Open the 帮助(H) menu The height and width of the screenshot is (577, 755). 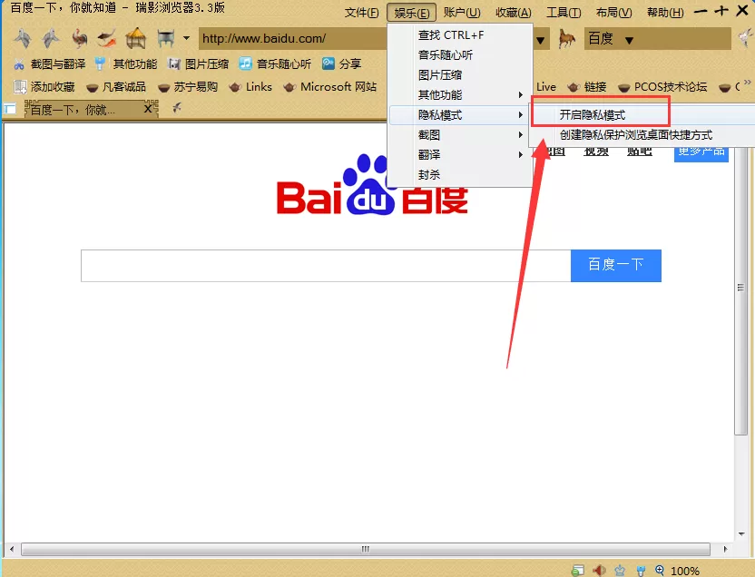tap(665, 13)
